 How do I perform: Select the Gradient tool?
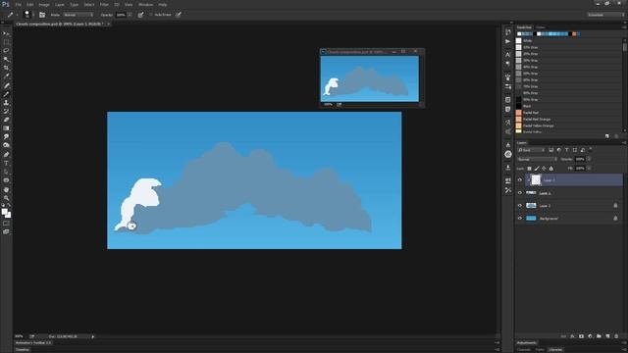pyautogui.click(x=6, y=128)
